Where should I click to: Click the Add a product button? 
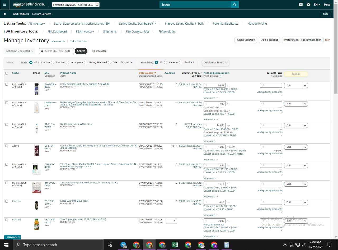[270, 40]
